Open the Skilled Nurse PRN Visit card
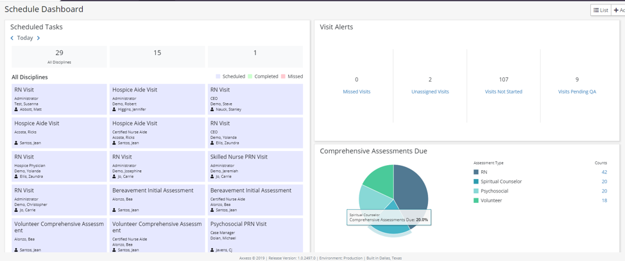625x261 pixels. click(255, 165)
